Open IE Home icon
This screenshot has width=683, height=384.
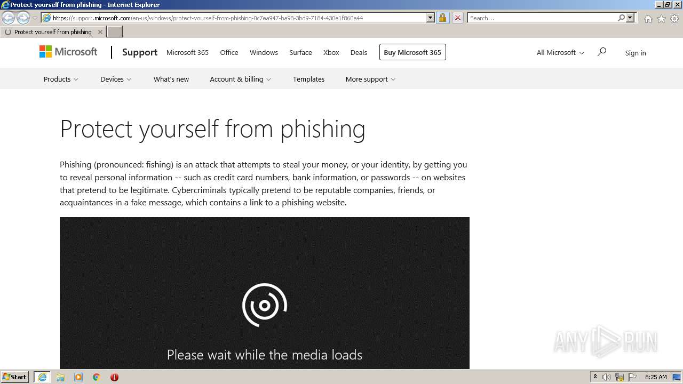click(x=648, y=19)
